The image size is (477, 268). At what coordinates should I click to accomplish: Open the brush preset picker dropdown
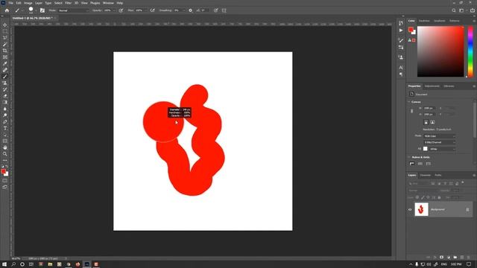[36, 10]
